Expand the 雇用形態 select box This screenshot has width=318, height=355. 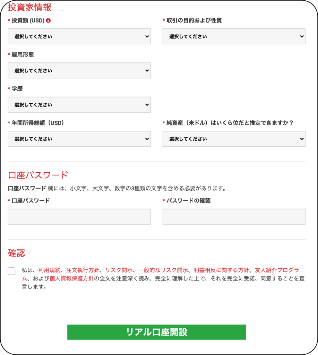point(79,70)
